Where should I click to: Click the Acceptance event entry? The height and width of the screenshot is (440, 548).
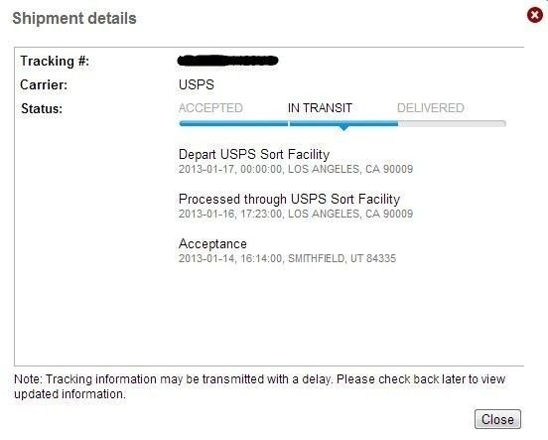point(212,243)
